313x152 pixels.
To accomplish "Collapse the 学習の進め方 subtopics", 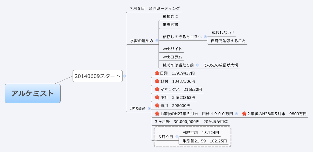I will coord(157,41).
